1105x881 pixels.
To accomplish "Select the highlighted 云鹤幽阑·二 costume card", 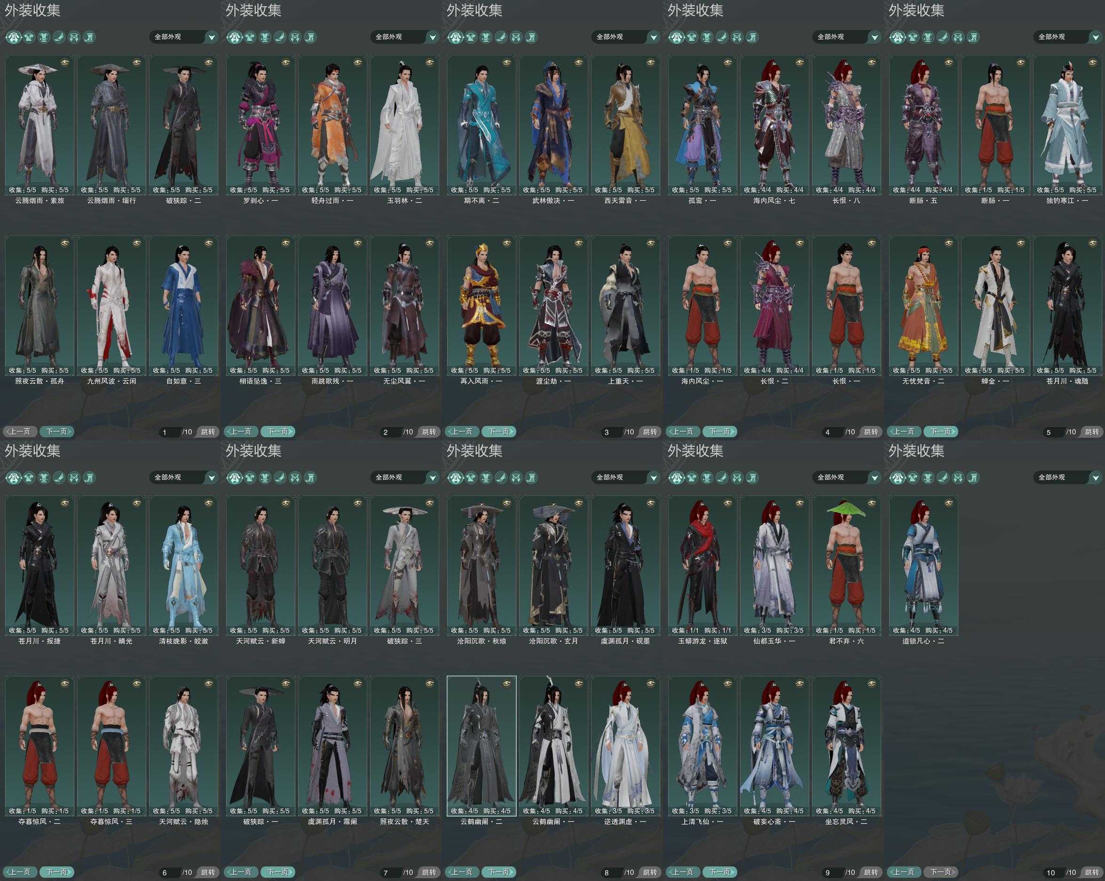I will [481, 746].
